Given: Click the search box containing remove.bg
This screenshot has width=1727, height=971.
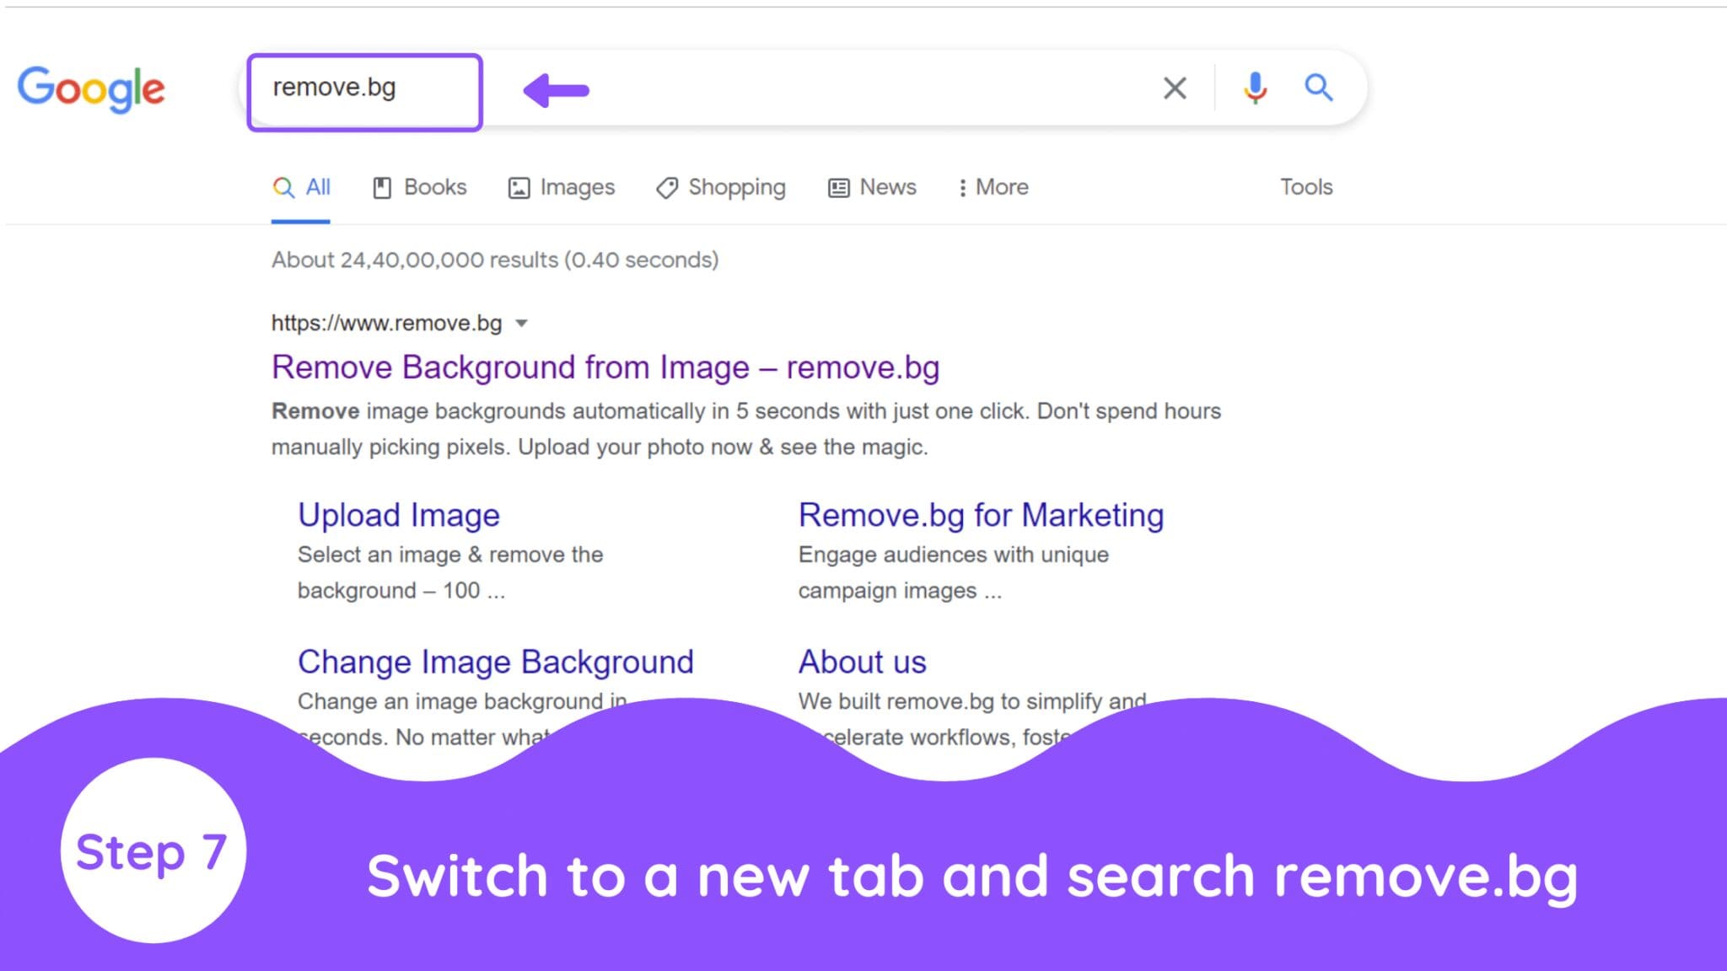Looking at the screenshot, I should pos(364,89).
